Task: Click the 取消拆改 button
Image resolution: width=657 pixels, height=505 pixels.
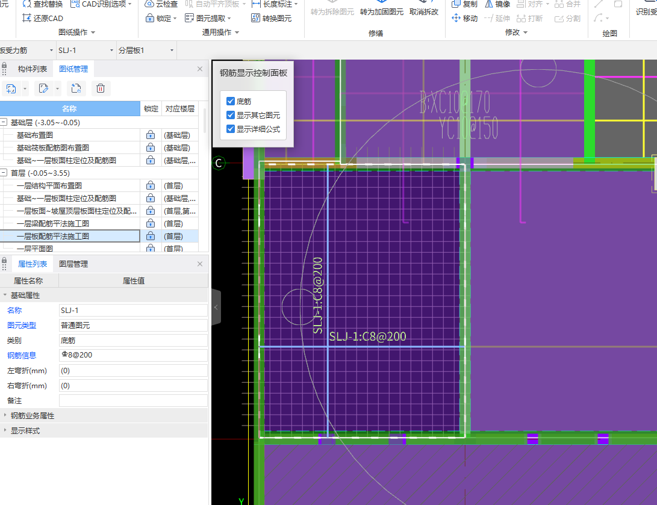Action: point(423,12)
